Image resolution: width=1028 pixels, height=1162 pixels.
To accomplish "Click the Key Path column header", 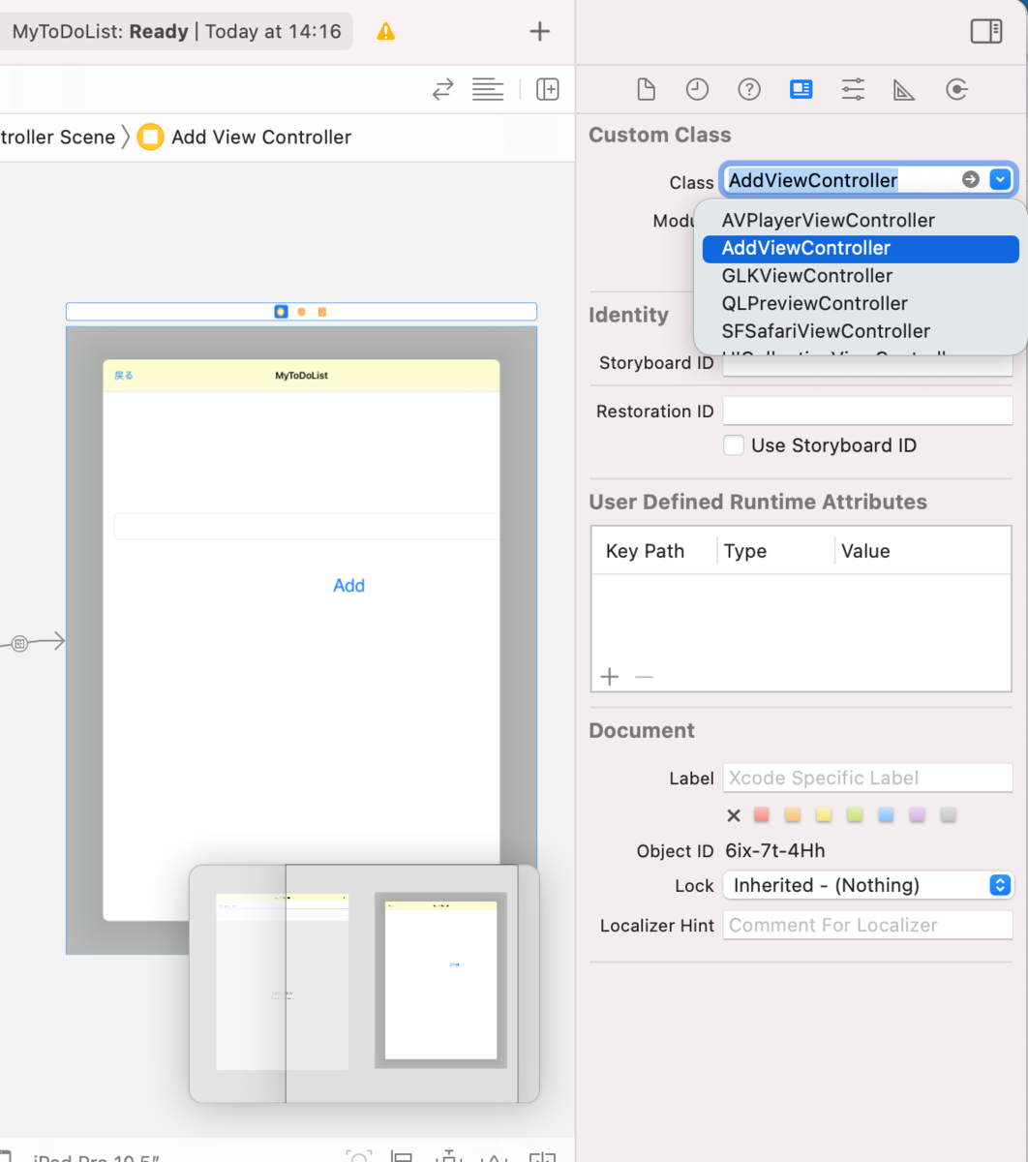I will [645, 551].
